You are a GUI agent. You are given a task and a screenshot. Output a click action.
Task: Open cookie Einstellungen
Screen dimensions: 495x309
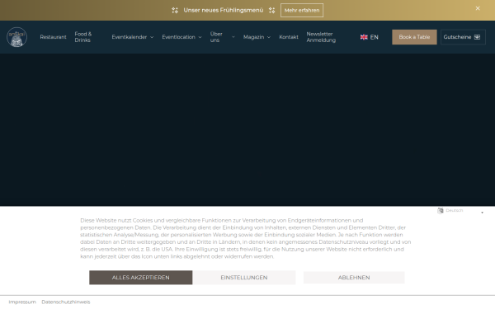coord(244,278)
